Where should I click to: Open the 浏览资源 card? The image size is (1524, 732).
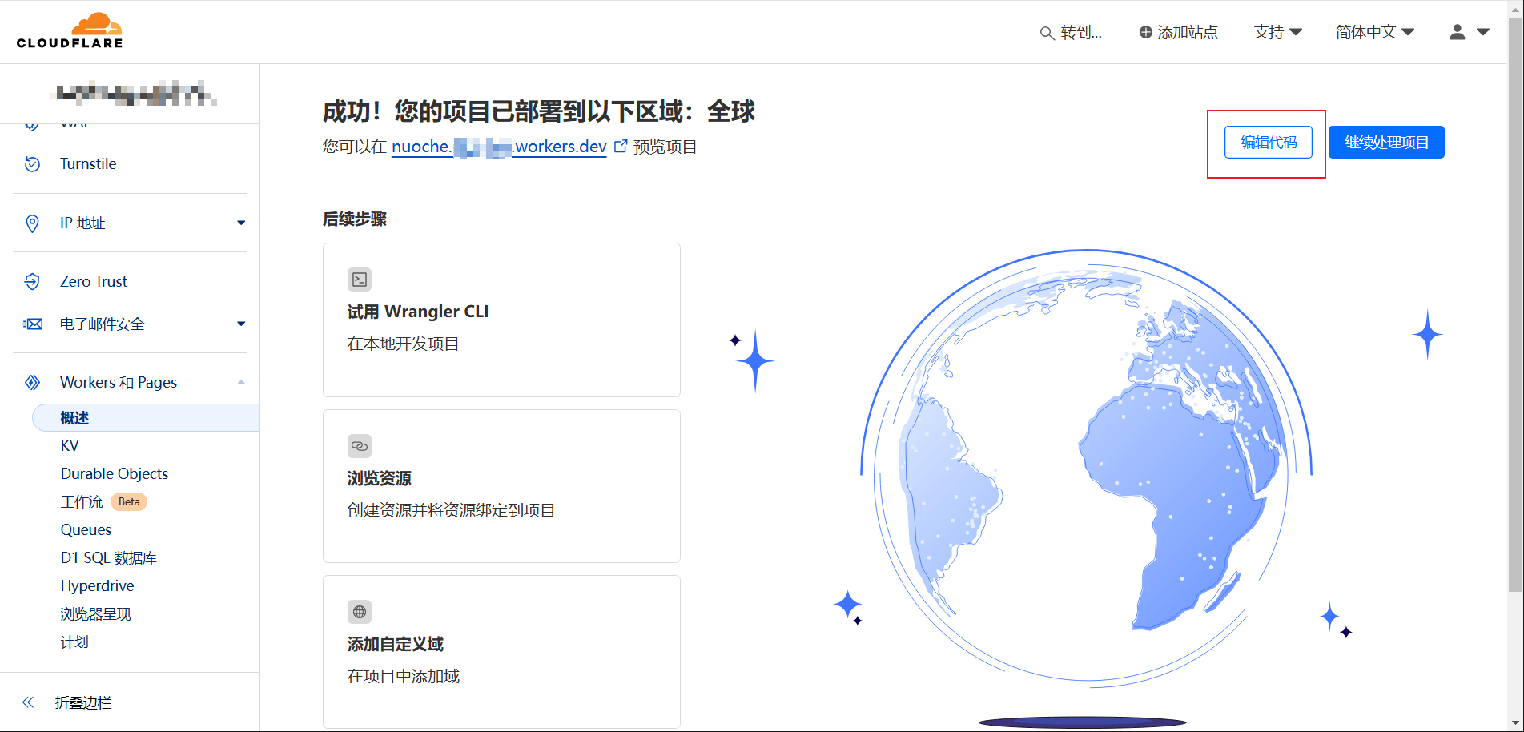[x=501, y=486]
